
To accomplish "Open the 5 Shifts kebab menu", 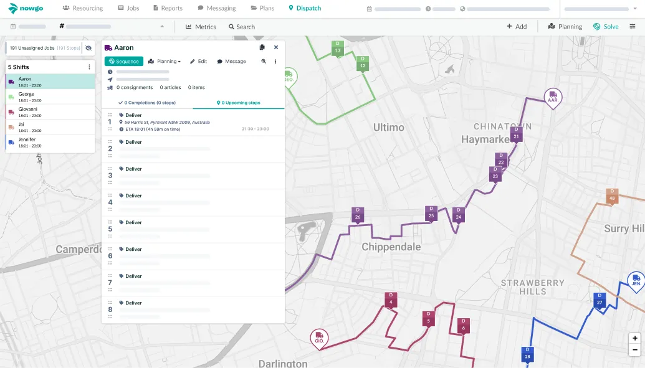I will point(89,67).
